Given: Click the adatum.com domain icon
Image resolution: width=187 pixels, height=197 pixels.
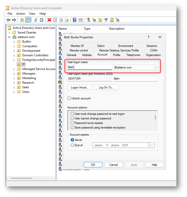Looking at the screenshot, I should tap(14, 37).
